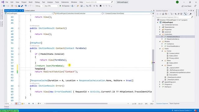Open the Debug configuration dropdown
199x112 pixels.
39,6
